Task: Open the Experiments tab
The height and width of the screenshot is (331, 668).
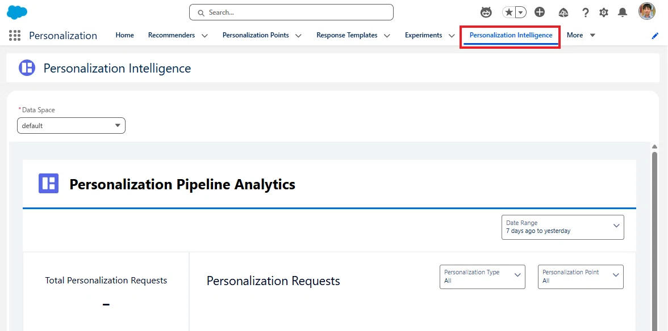Action: (x=424, y=35)
